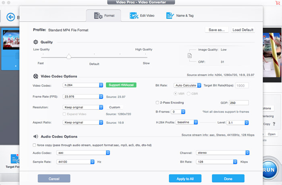282x185 pixels.
Task: Click the Cancel button
Action: (54, 179)
